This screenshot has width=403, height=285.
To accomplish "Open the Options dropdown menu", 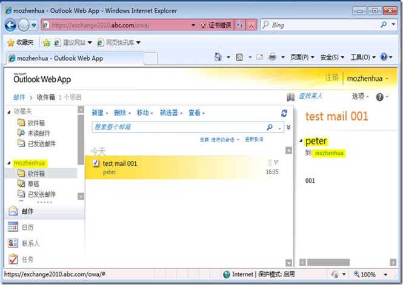I will point(360,96).
